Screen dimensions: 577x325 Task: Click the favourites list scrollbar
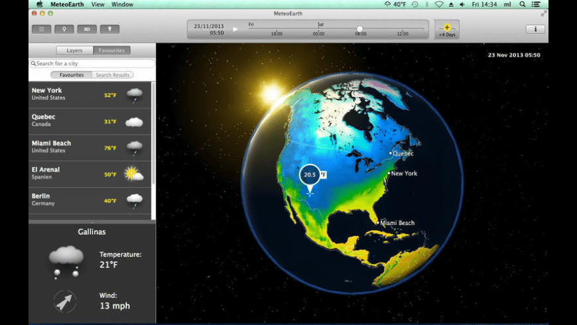[153, 135]
